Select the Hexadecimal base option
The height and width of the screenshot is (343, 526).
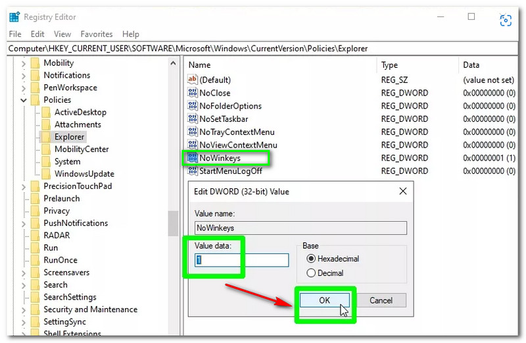click(x=311, y=258)
